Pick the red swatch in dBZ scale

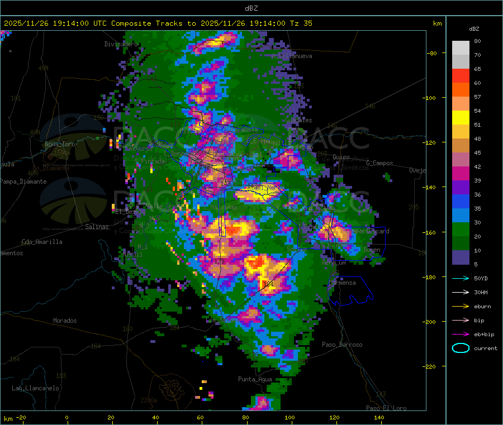click(461, 75)
